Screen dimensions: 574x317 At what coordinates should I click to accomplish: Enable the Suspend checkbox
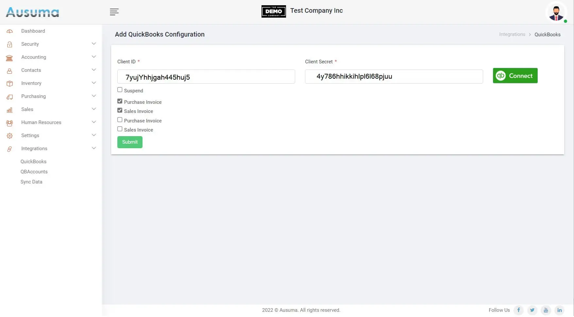tap(120, 90)
